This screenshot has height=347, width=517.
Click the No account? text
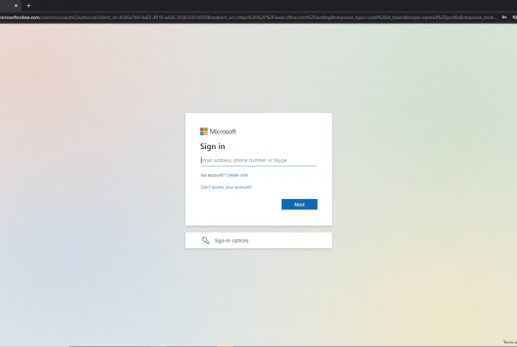click(x=212, y=175)
